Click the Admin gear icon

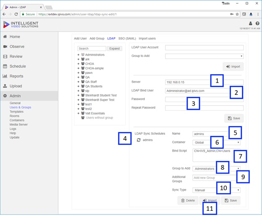5,96
